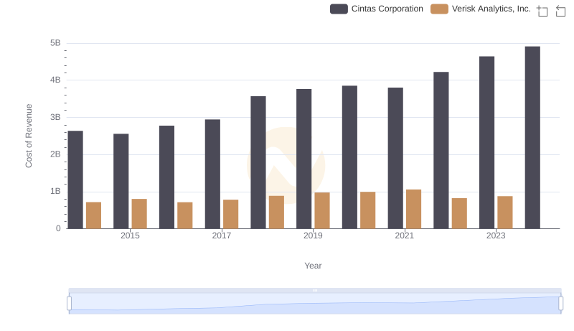Click the right handle of the range slider
Screen dimensions: 574x331
click(x=561, y=304)
